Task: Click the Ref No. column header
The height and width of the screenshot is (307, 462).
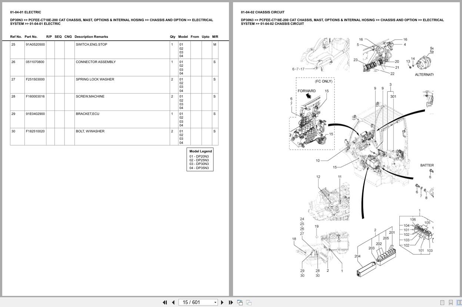Action: click(16, 37)
